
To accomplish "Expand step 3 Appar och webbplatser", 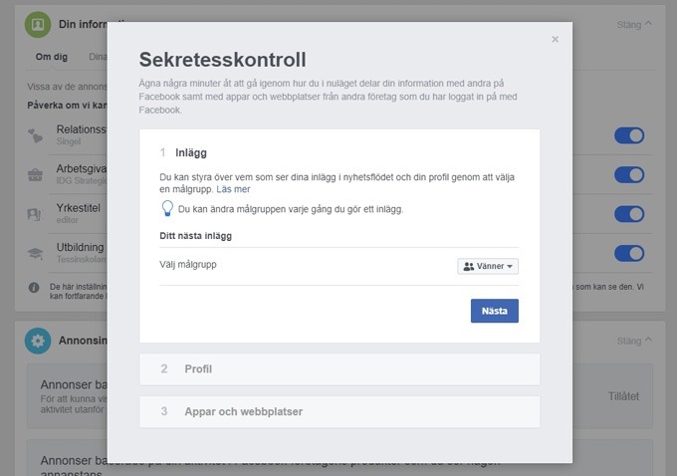I will coord(339,411).
